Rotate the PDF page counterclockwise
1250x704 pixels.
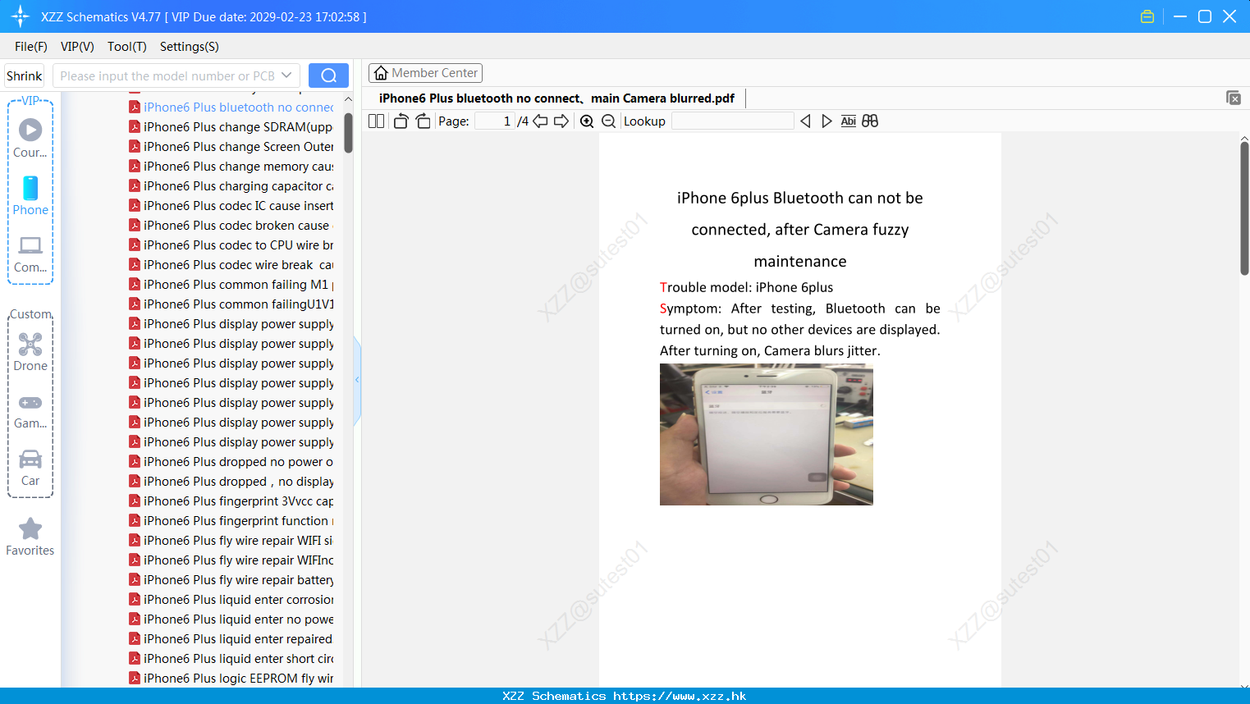[401, 121]
